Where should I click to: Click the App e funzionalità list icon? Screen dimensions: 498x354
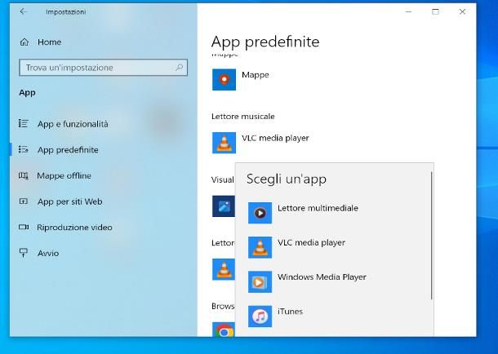(24, 123)
